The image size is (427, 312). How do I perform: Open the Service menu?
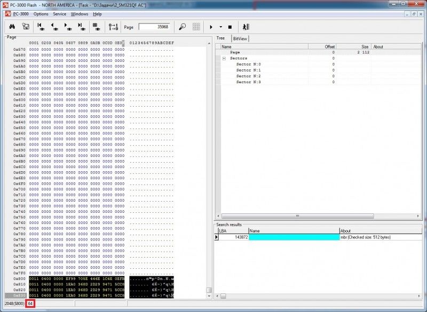pos(59,14)
